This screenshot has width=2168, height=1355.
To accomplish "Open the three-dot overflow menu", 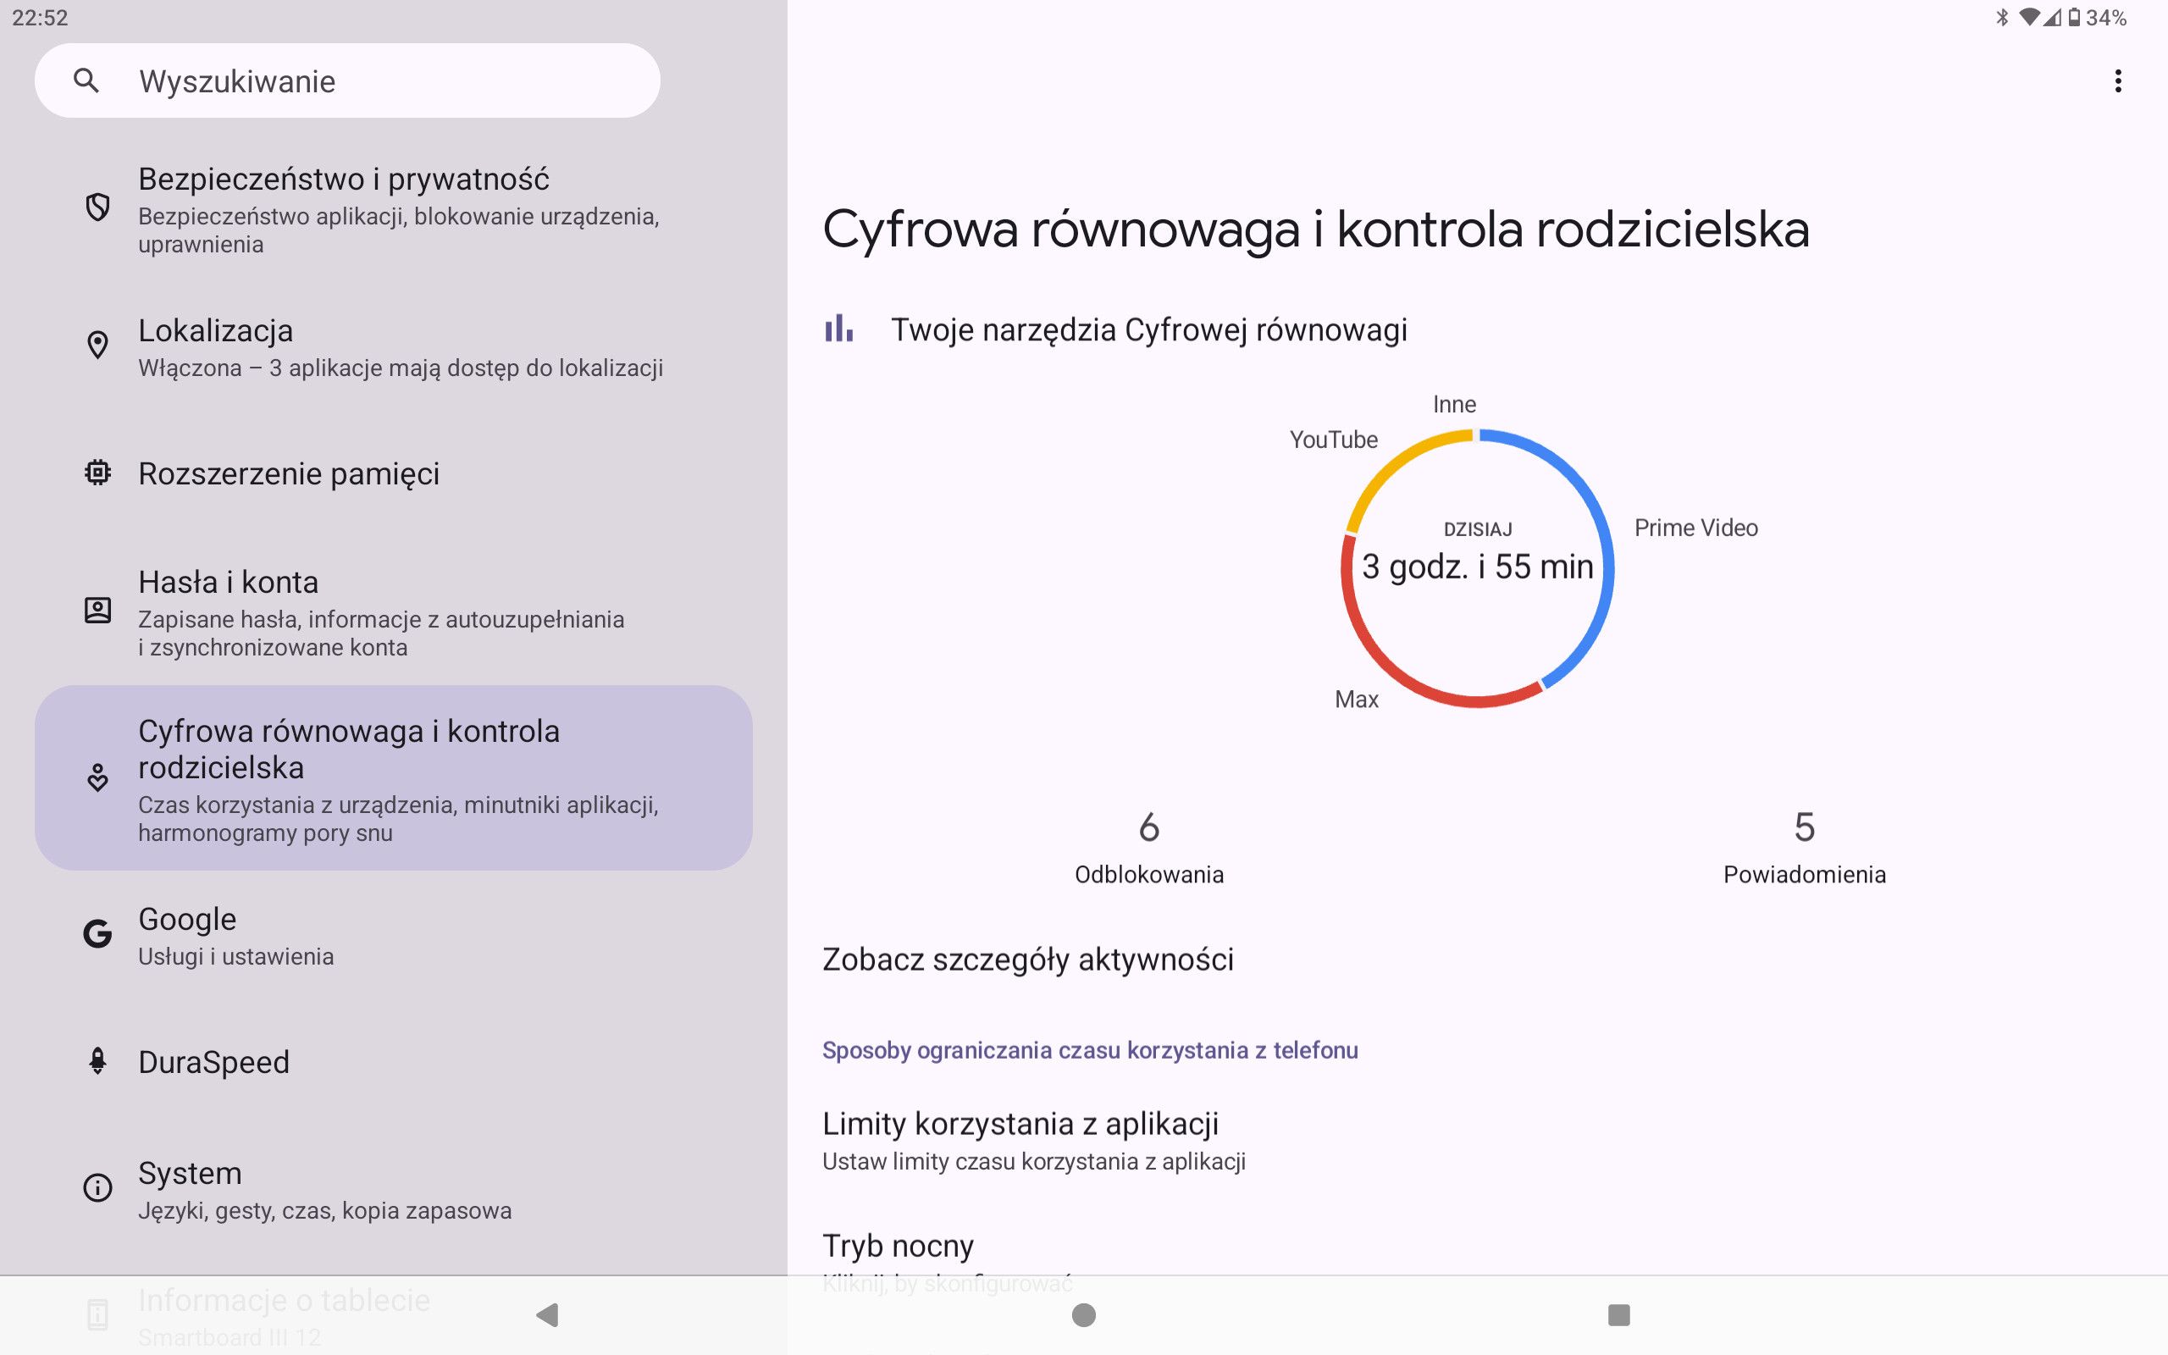I will click(2118, 81).
